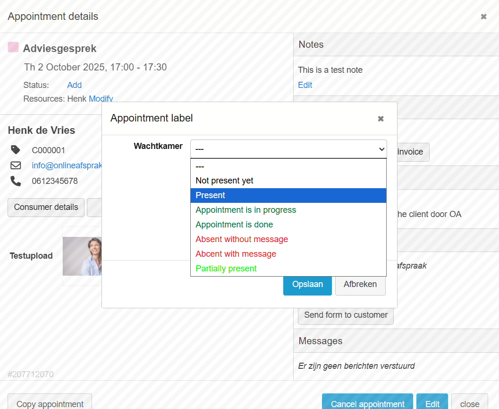499x409 pixels.
Task: Close the Appointment label dialog
Action: [381, 119]
